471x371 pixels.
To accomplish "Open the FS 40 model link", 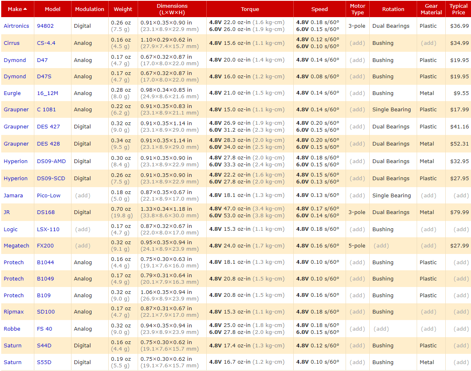I will [x=45, y=329].
